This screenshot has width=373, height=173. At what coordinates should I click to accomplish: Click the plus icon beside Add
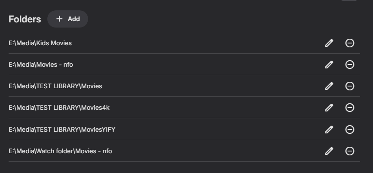(x=59, y=19)
